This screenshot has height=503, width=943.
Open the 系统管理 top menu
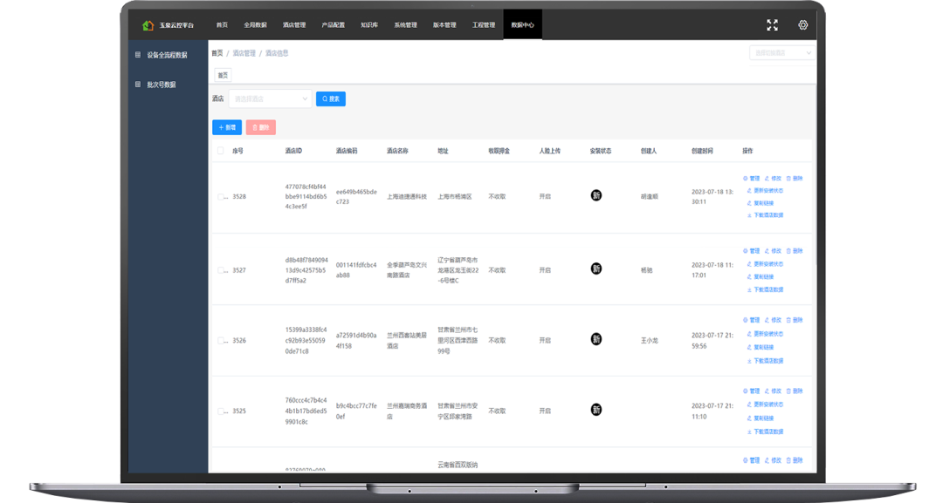(405, 25)
